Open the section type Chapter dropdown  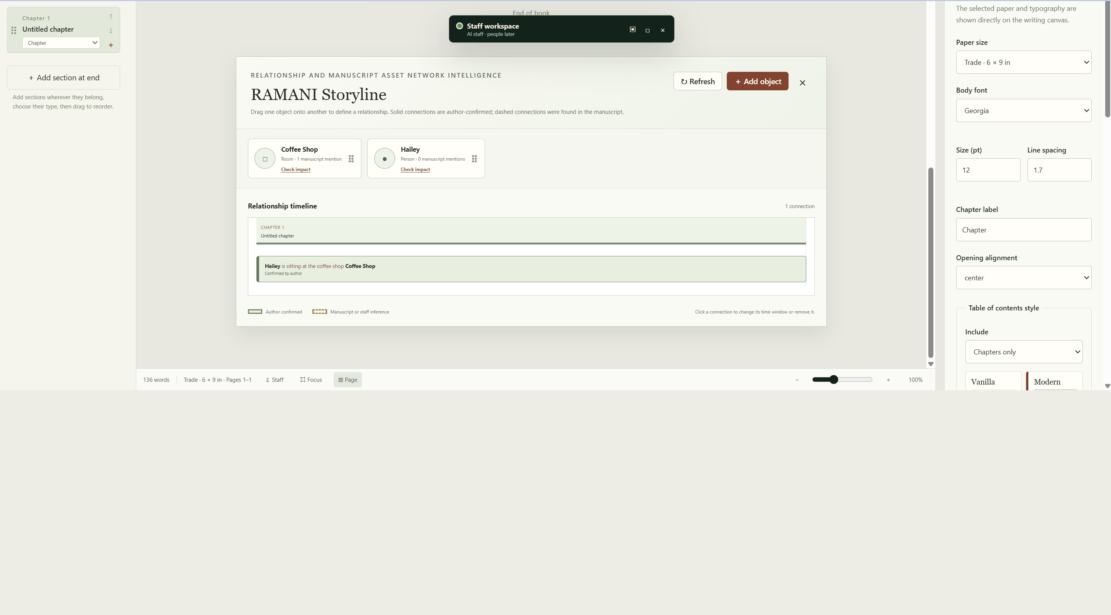[61, 43]
